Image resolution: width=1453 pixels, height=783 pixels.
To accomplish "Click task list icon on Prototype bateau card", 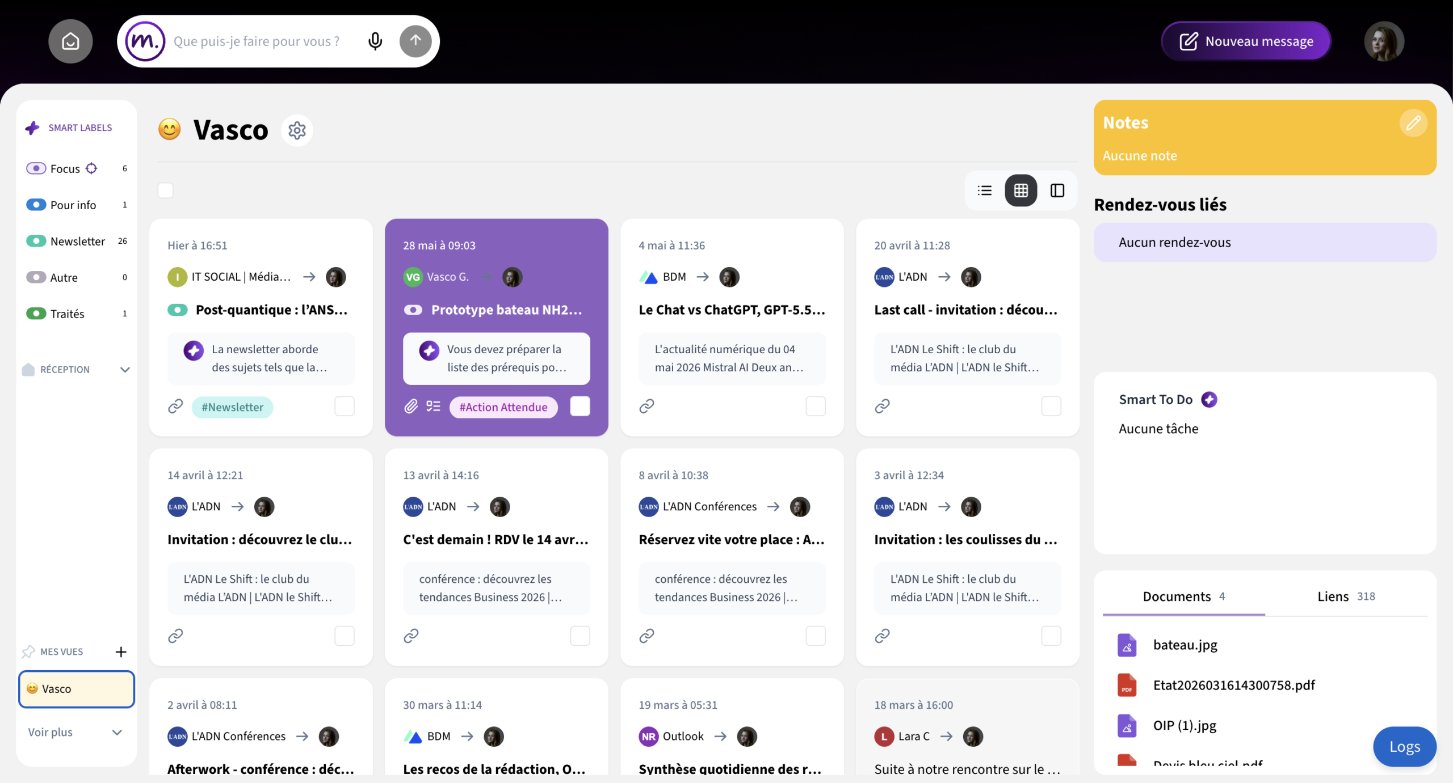I will (434, 406).
